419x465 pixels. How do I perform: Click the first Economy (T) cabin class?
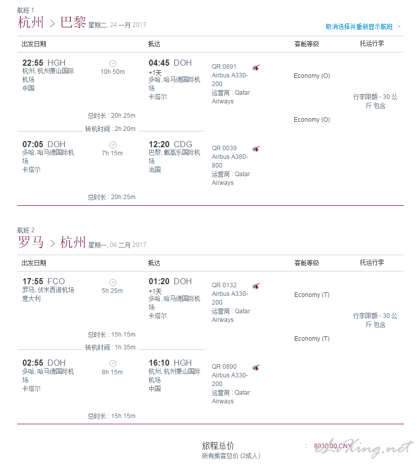pos(312,295)
